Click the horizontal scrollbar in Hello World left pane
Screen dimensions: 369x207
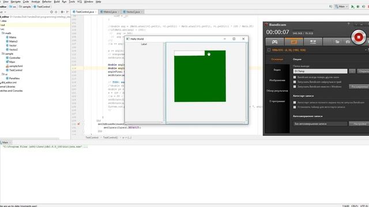(144, 122)
